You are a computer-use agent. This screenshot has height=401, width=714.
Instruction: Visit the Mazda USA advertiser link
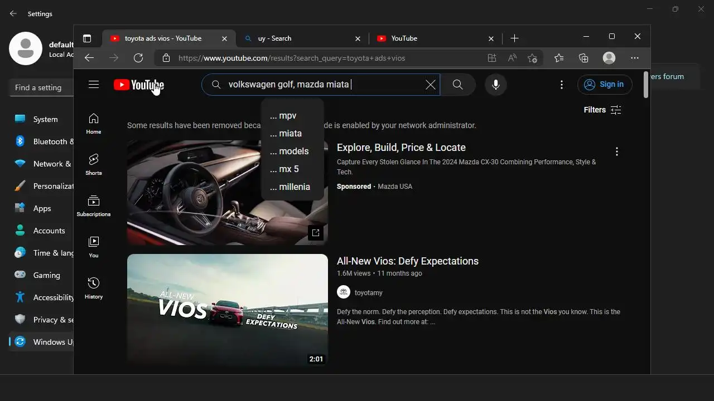point(395,187)
